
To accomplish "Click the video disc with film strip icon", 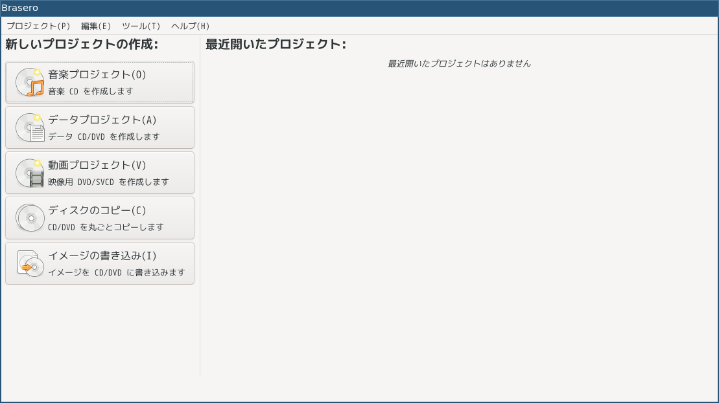I will pyautogui.click(x=30, y=173).
